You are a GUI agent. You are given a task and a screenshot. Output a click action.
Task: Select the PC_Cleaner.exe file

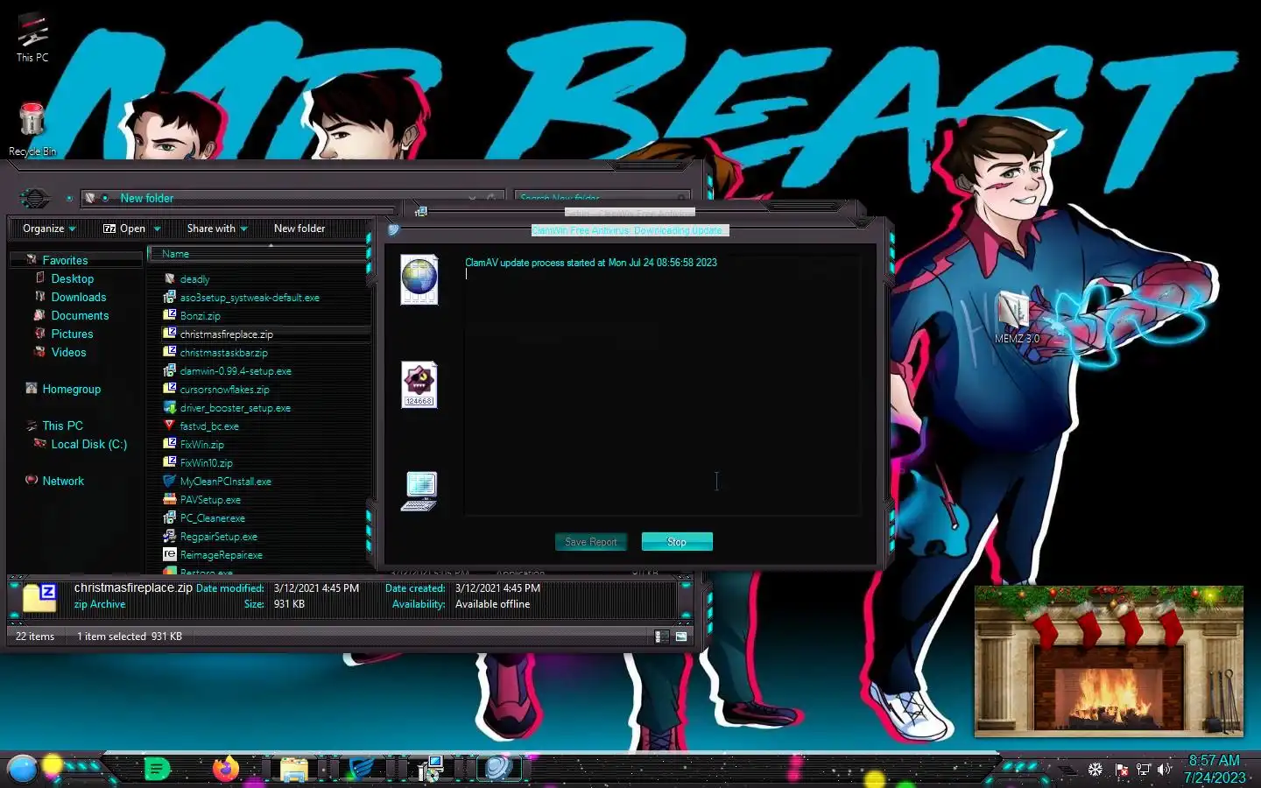click(x=212, y=518)
